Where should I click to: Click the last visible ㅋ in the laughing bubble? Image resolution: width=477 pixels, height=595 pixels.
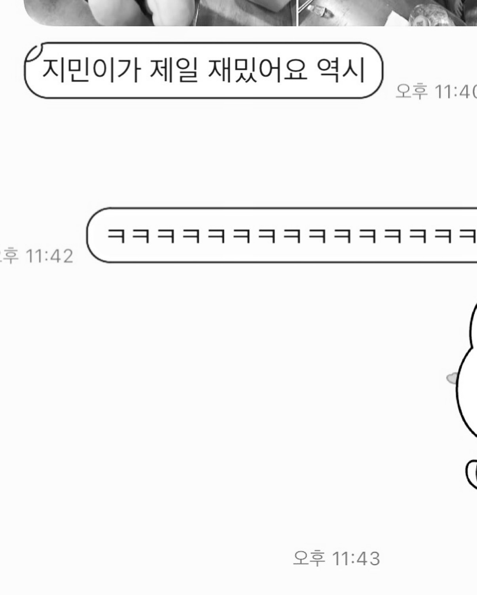point(468,236)
